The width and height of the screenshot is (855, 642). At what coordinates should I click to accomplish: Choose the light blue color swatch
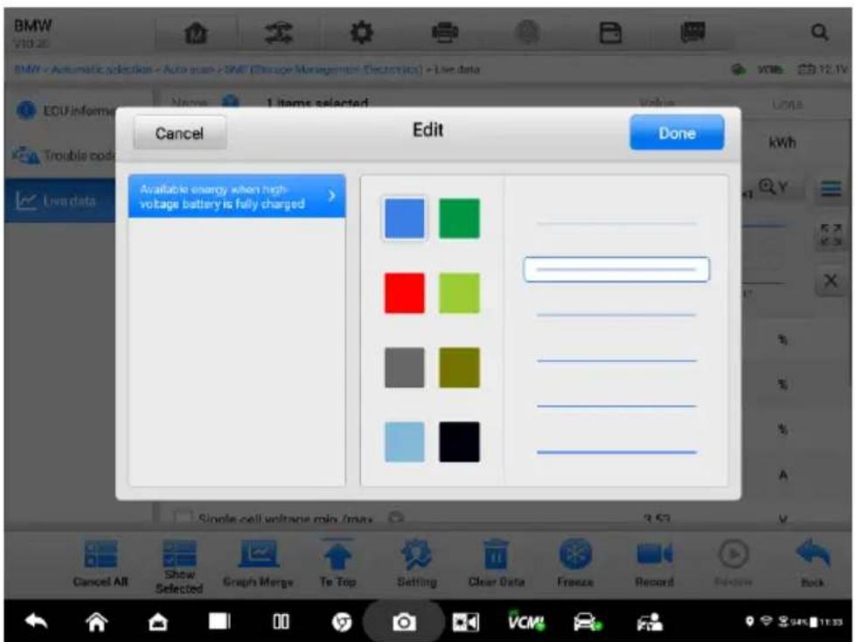point(404,442)
